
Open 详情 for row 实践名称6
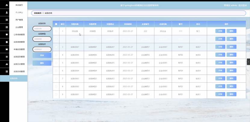point(220,55)
